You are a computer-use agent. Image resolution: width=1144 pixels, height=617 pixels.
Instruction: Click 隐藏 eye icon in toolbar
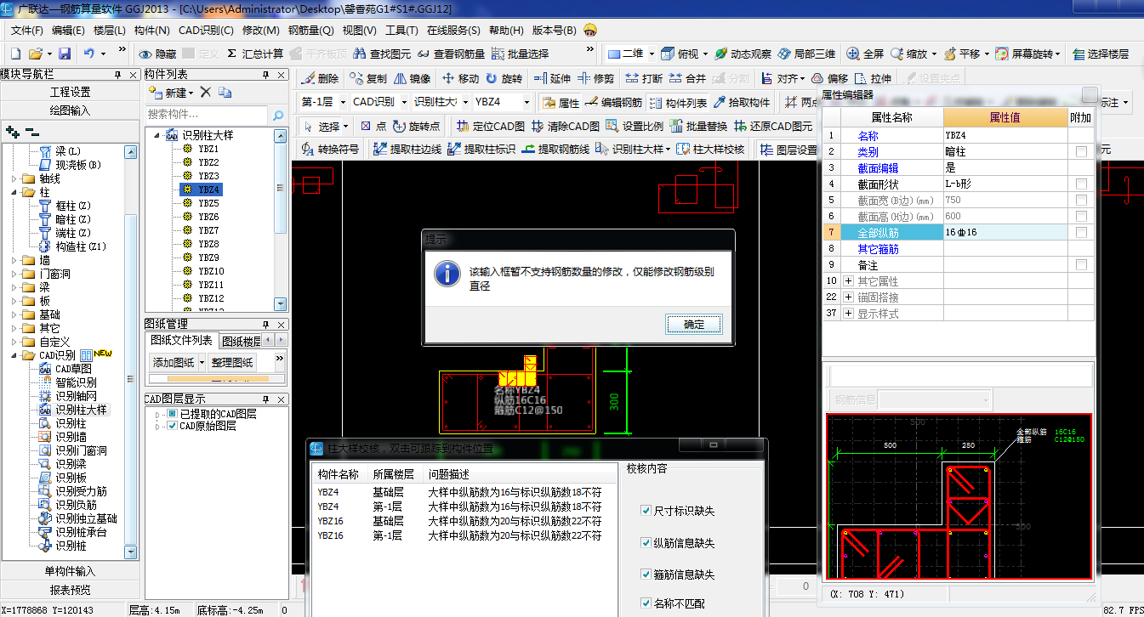pos(158,54)
